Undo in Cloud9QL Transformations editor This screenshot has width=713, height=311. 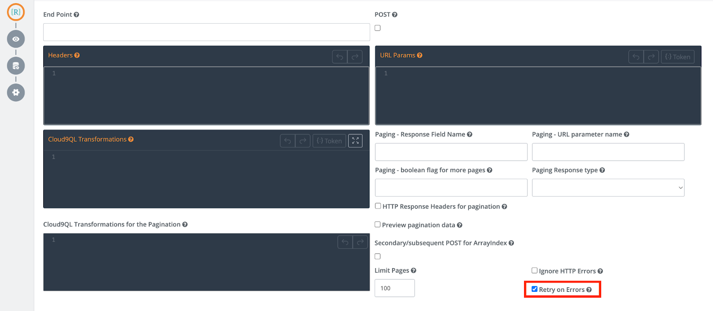tap(287, 141)
